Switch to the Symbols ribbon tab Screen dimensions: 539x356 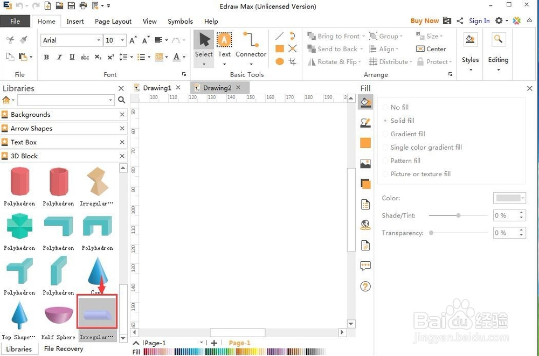180,22
